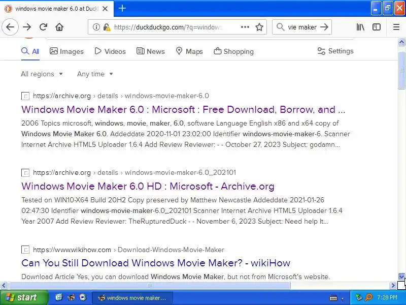
Task: Expand the Any time filter dropdown
Action: tap(95, 74)
